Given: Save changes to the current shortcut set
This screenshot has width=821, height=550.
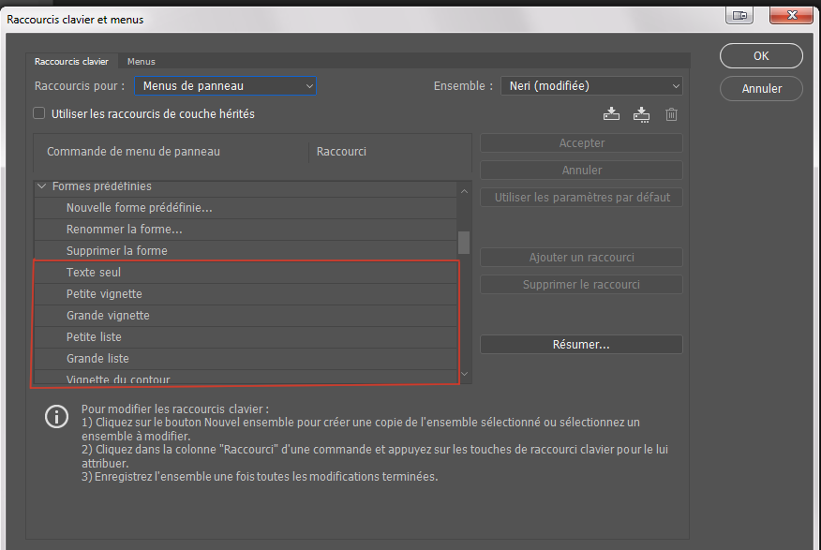Looking at the screenshot, I should pyautogui.click(x=611, y=114).
